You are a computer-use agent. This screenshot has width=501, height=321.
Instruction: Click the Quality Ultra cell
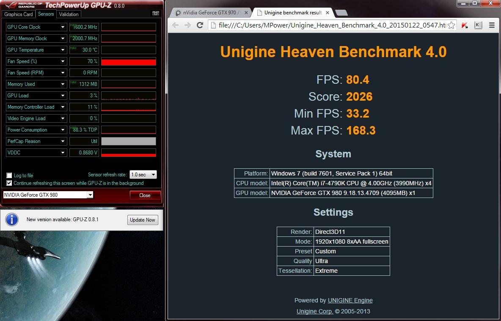352,261
